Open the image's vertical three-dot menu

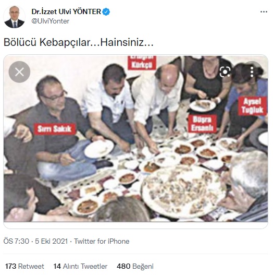[252, 71]
